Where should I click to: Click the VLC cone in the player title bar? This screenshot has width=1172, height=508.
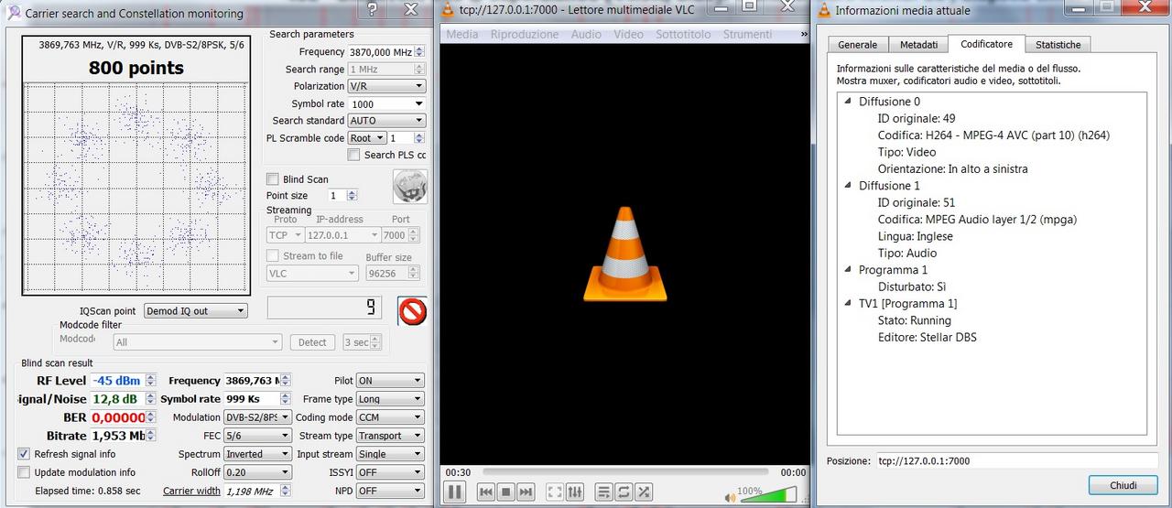click(448, 10)
